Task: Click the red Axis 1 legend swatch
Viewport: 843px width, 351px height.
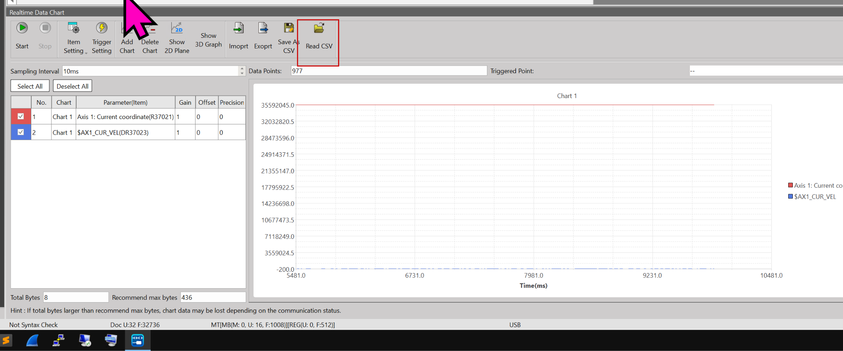Action: (x=790, y=185)
